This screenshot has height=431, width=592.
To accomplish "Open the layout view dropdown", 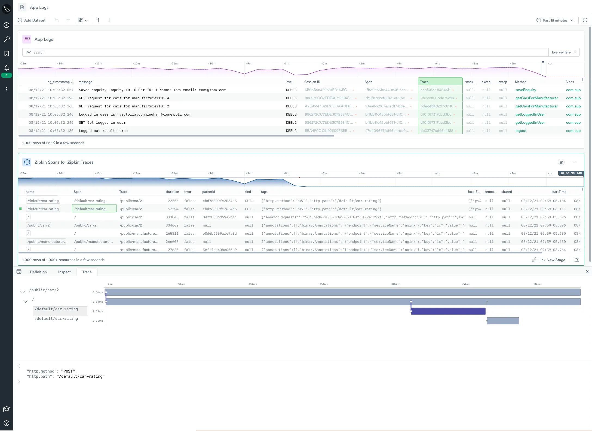I will [83, 20].
